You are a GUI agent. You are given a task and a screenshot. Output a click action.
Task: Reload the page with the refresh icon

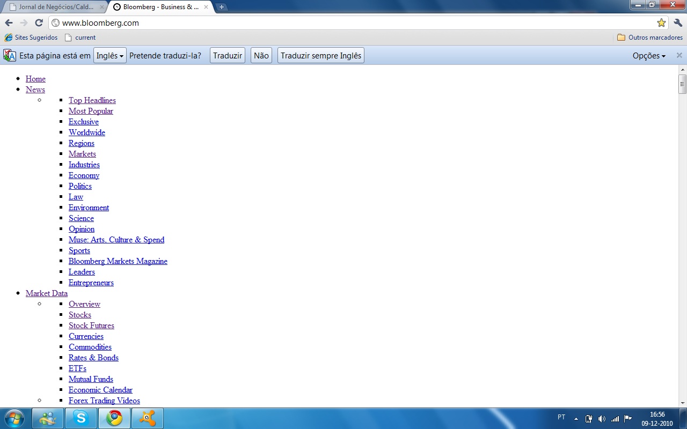pyautogui.click(x=39, y=23)
